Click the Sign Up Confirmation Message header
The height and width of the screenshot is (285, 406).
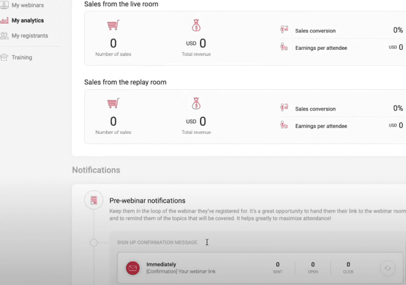[157, 243]
